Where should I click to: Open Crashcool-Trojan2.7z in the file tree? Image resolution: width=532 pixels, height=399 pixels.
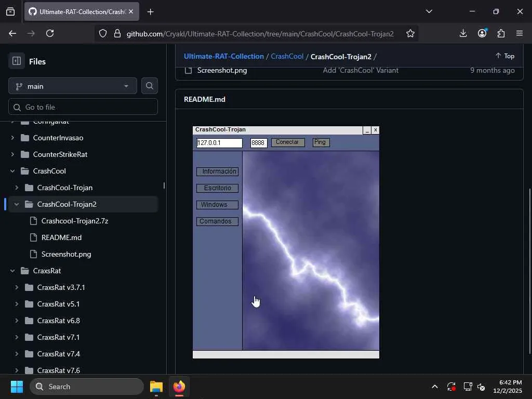pos(75,221)
